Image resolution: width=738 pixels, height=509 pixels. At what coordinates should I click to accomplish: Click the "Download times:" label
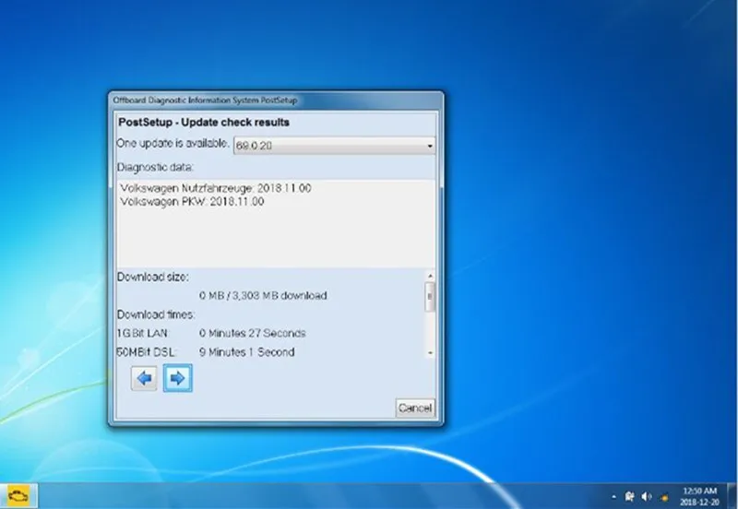point(156,314)
